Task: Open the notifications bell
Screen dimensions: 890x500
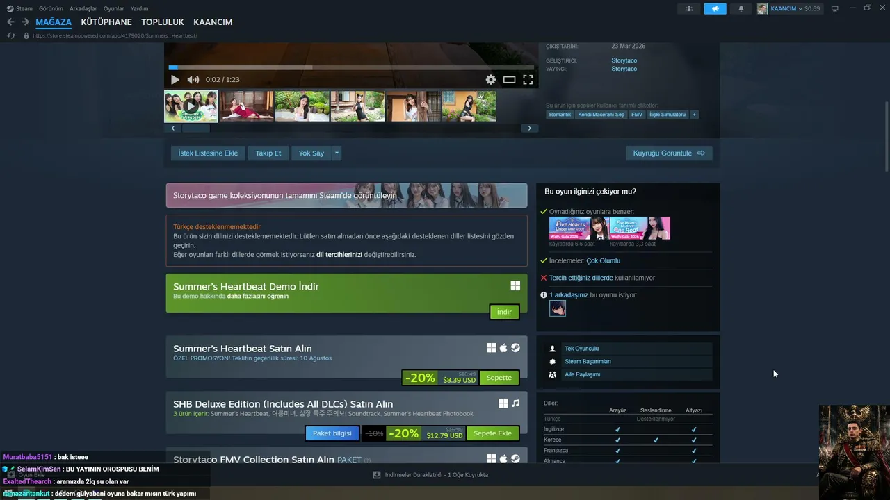Action: [741, 8]
